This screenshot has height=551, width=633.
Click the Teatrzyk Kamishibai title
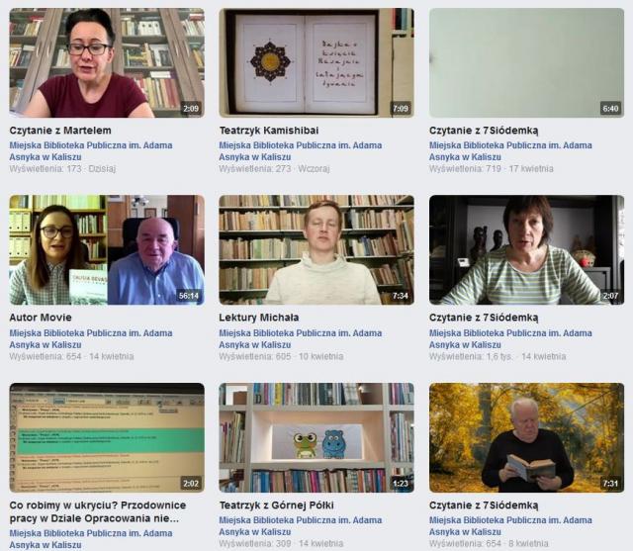tap(269, 131)
